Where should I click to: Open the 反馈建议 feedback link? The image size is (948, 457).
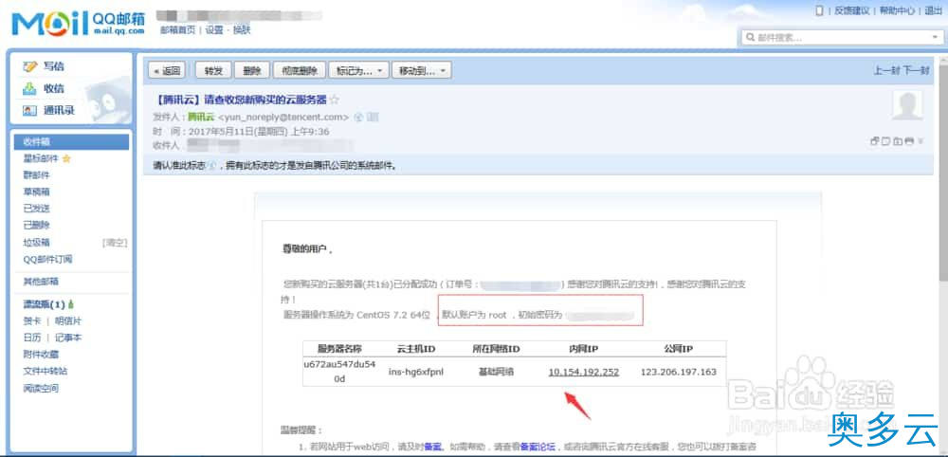coord(852,10)
